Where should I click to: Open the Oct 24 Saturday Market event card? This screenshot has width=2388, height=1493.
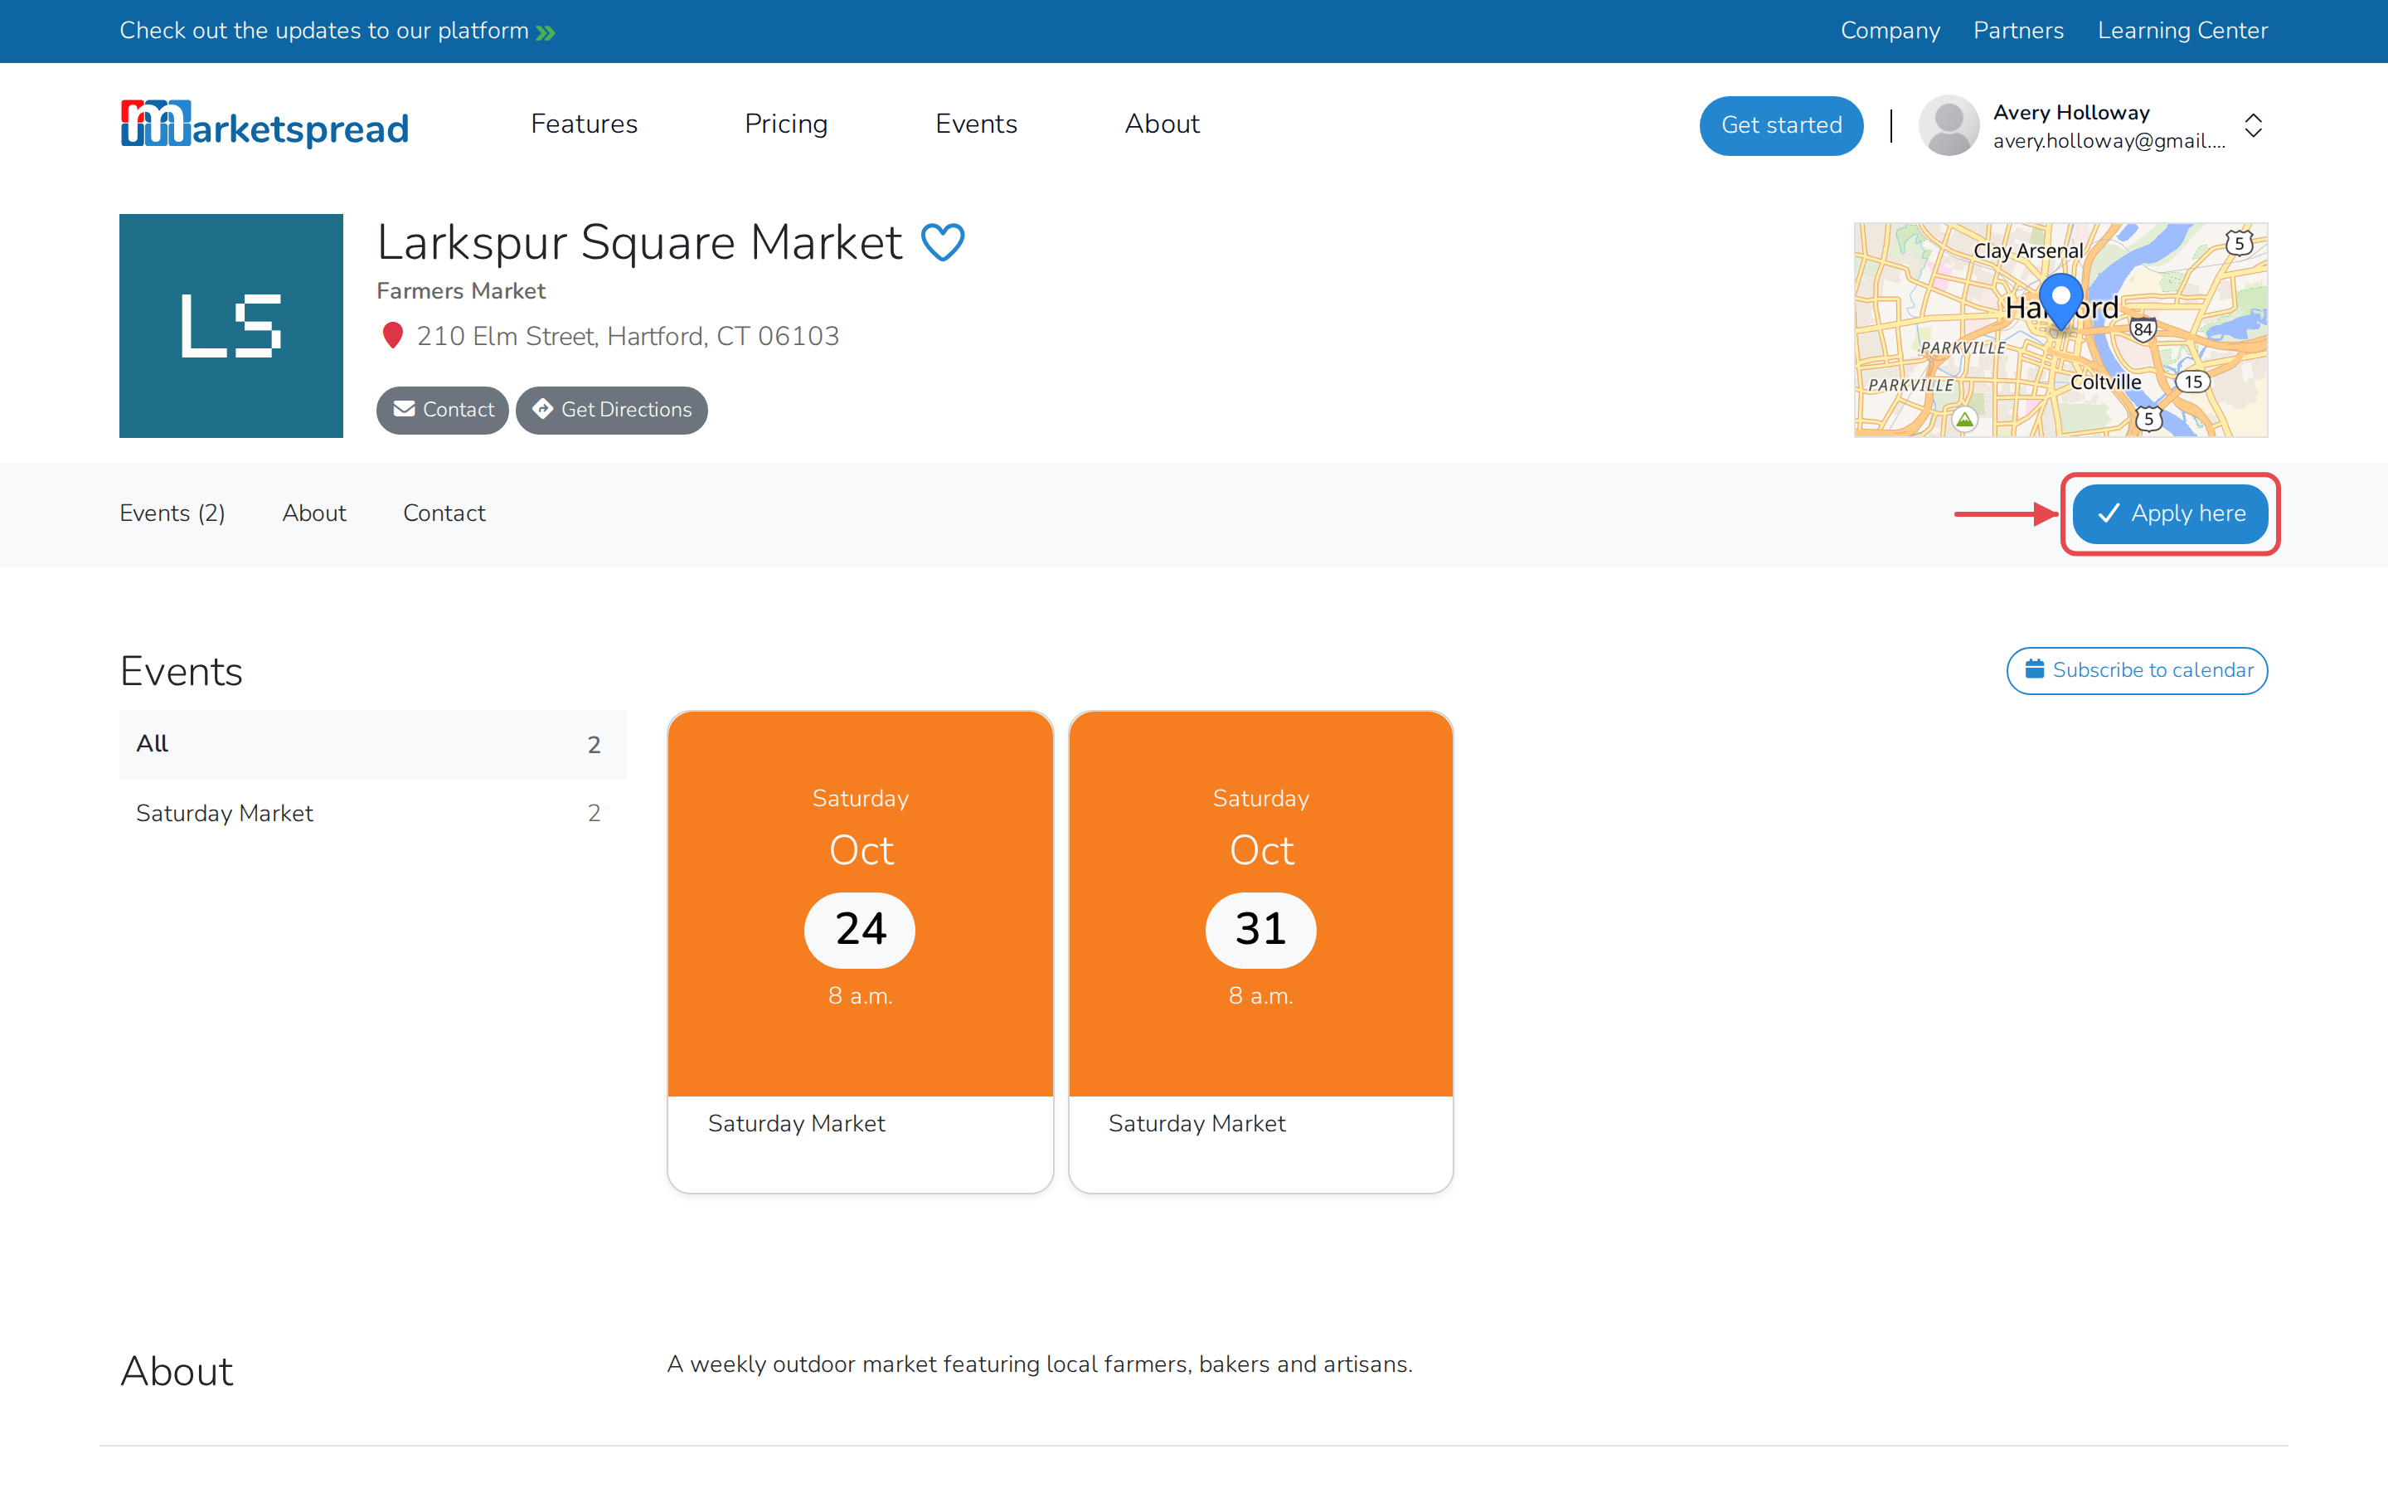(x=861, y=952)
